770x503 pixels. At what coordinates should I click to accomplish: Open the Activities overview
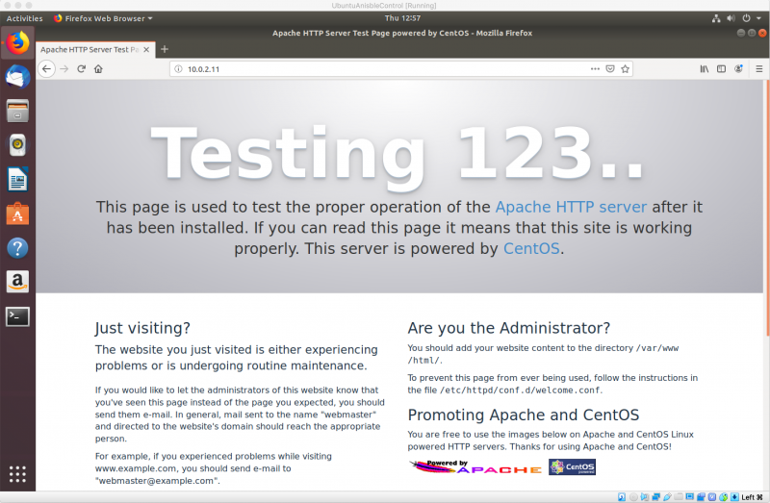tap(25, 18)
